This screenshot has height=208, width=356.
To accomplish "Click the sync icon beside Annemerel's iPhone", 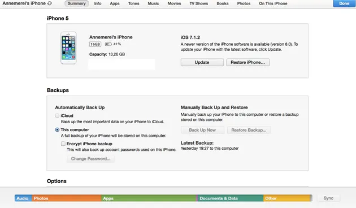I will click(x=50, y=3).
